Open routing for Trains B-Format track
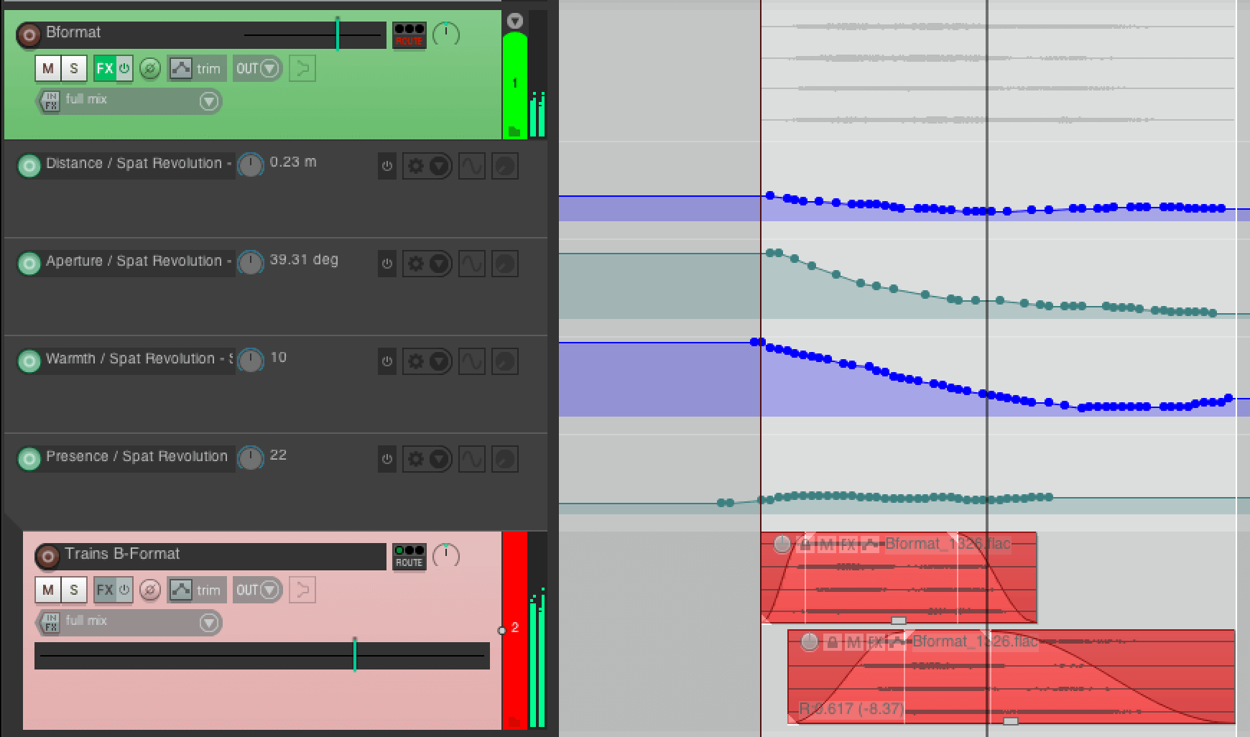Viewport: 1250px width, 737px height. (x=409, y=557)
